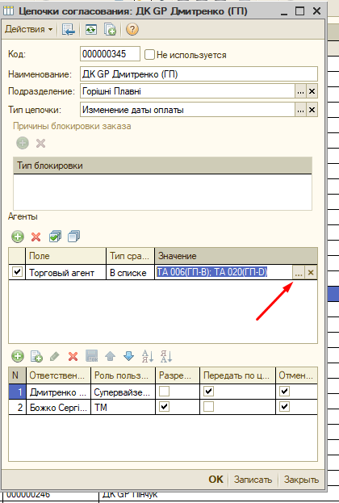Open the Действия dropdown menu
The width and height of the screenshot is (339, 503).
29,29
